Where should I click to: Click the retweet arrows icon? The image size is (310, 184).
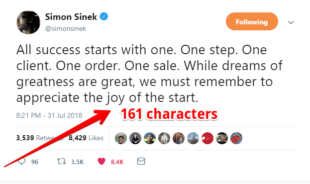pyautogui.click(x=62, y=162)
